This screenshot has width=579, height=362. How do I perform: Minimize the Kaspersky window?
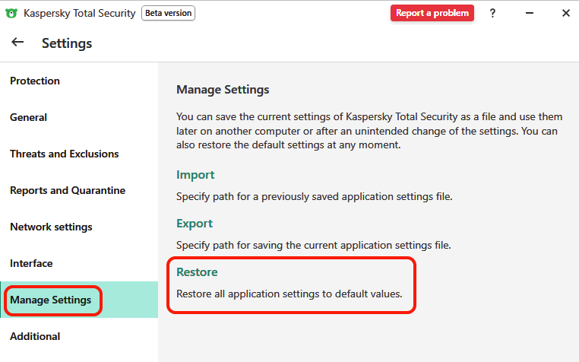pos(529,13)
